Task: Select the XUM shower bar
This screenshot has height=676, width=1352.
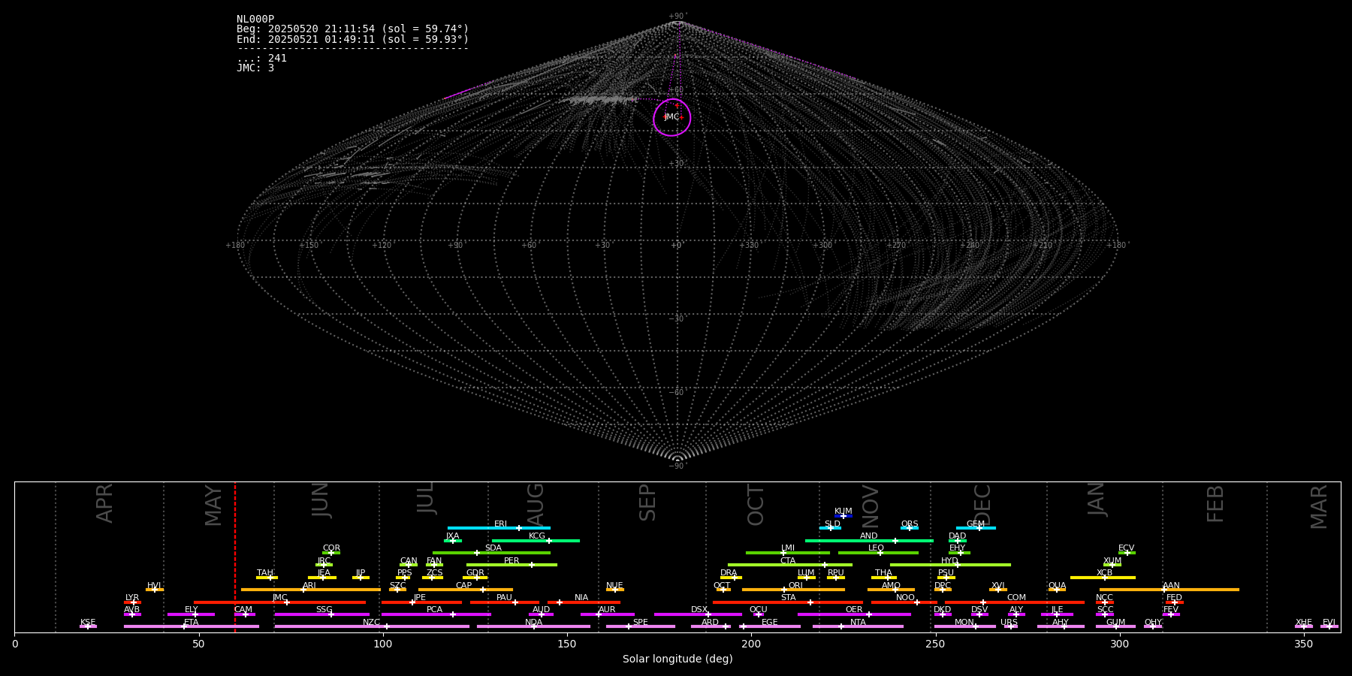Action: [1112, 565]
